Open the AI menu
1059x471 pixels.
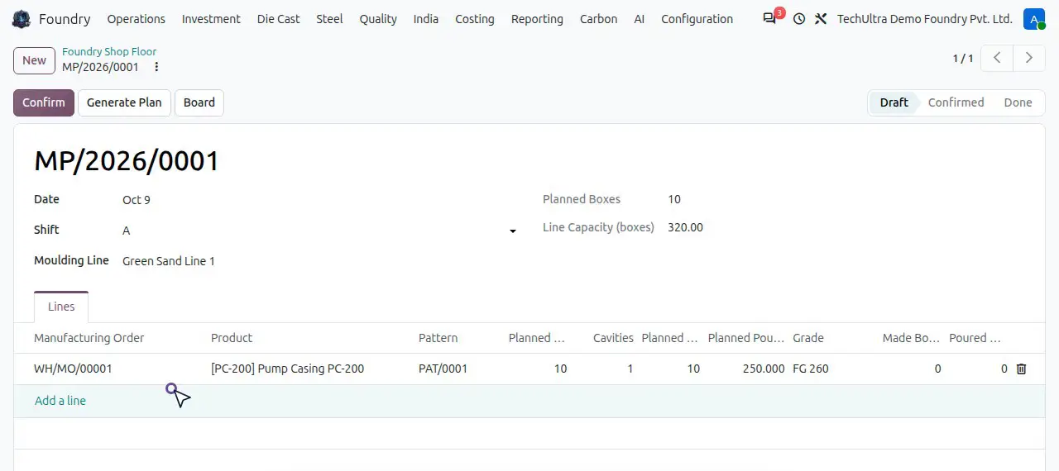pos(640,19)
